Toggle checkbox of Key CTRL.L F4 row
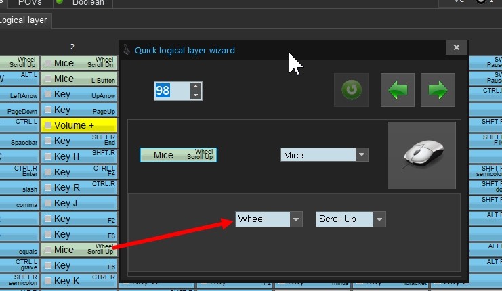Screen dimensions: 502x291 (x=48, y=172)
